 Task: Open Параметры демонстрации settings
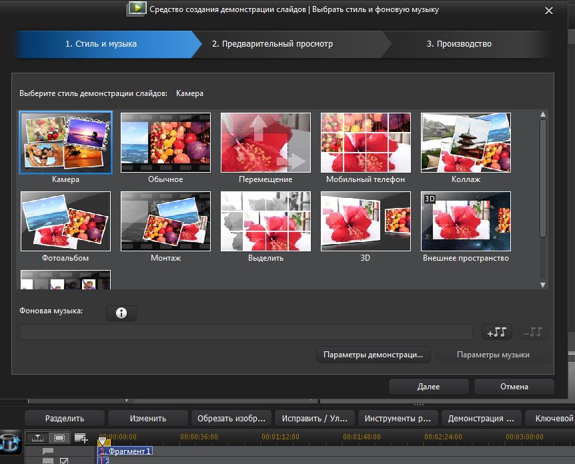(373, 355)
